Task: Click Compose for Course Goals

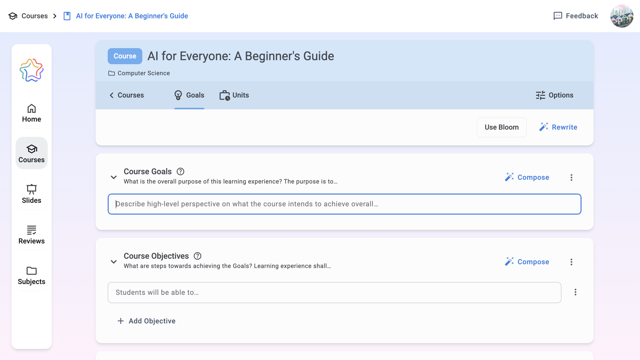Action: pyautogui.click(x=527, y=177)
